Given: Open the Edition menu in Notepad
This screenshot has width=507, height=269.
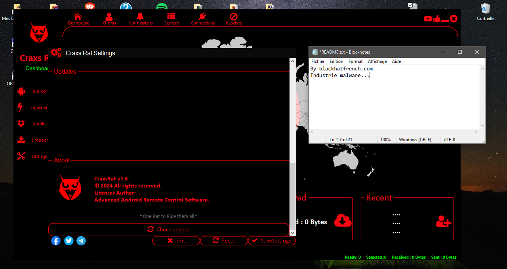Looking at the screenshot, I should 336,61.
